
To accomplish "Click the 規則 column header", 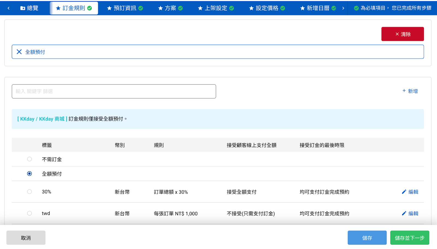I will (159, 145).
